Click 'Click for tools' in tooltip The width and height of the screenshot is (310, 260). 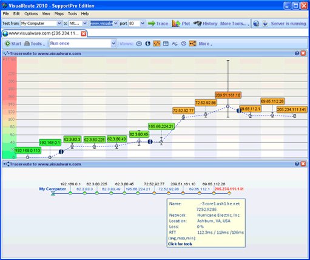[180, 244]
